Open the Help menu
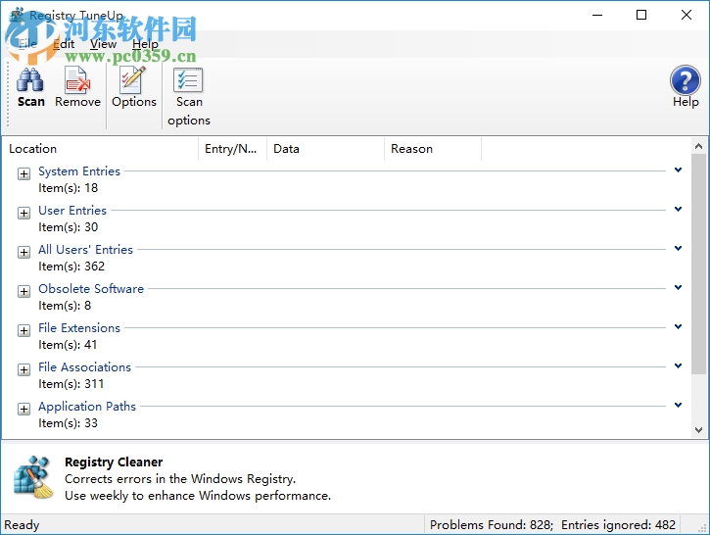Image resolution: width=710 pixels, height=535 pixels. [145, 44]
